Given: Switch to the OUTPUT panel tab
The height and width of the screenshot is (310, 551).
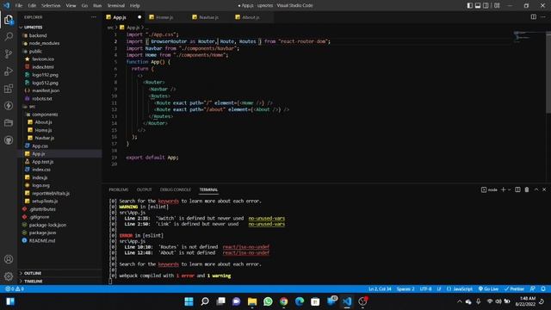Looking at the screenshot, I should (144, 189).
